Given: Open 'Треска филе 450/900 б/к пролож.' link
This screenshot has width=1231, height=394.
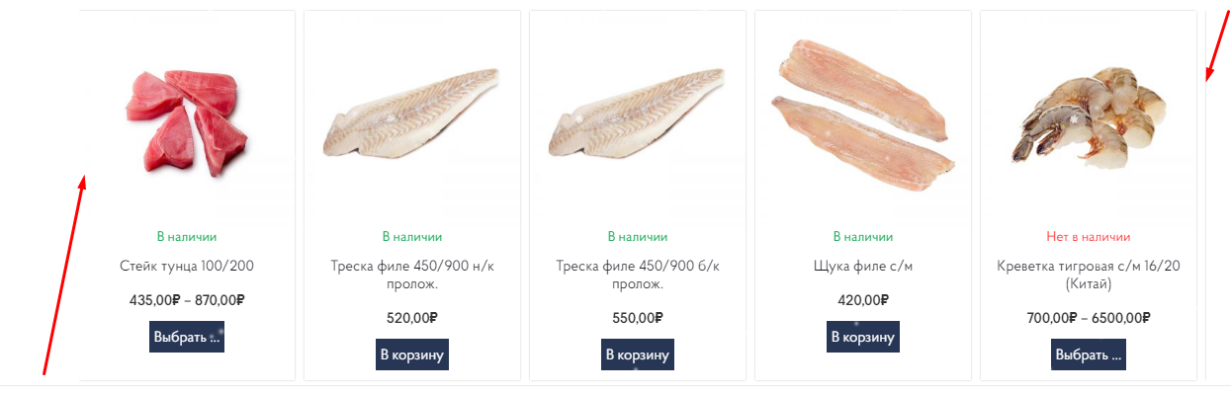Looking at the screenshot, I should coord(638,276).
